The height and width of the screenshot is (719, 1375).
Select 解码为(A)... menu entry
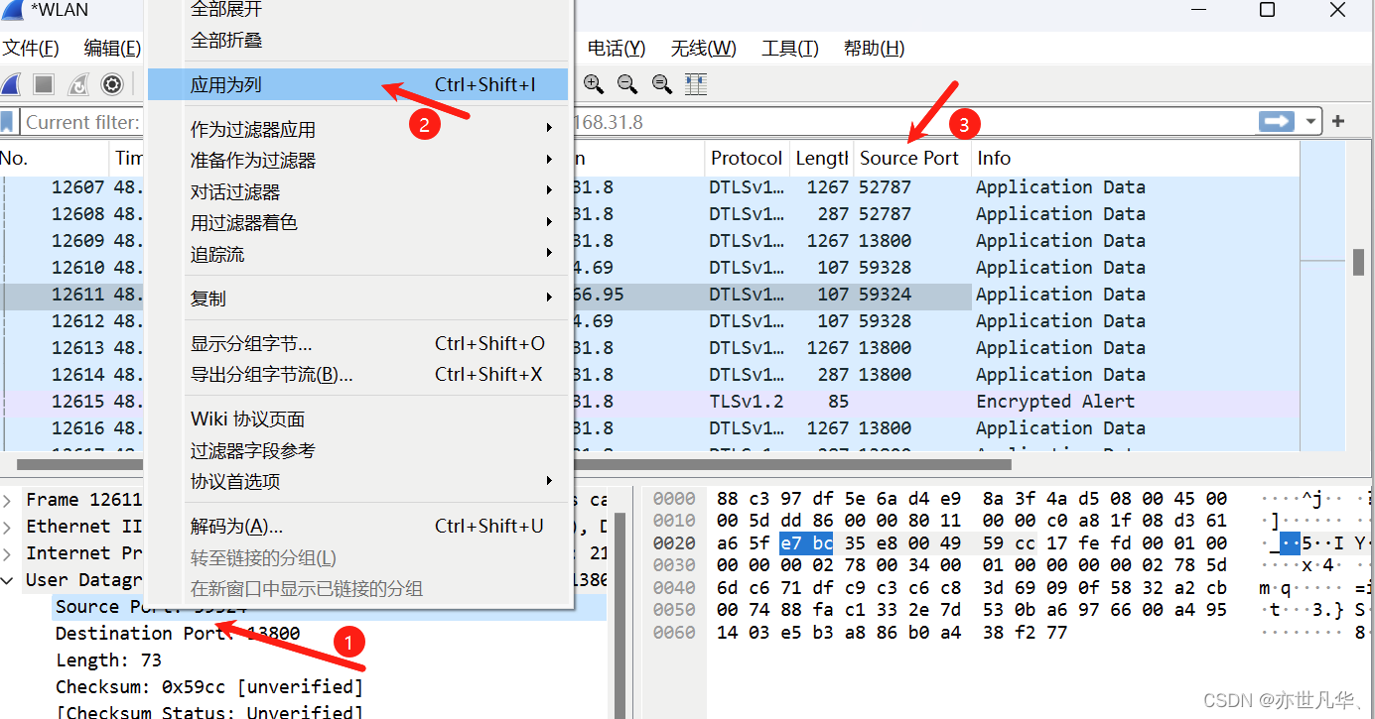coord(358,526)
